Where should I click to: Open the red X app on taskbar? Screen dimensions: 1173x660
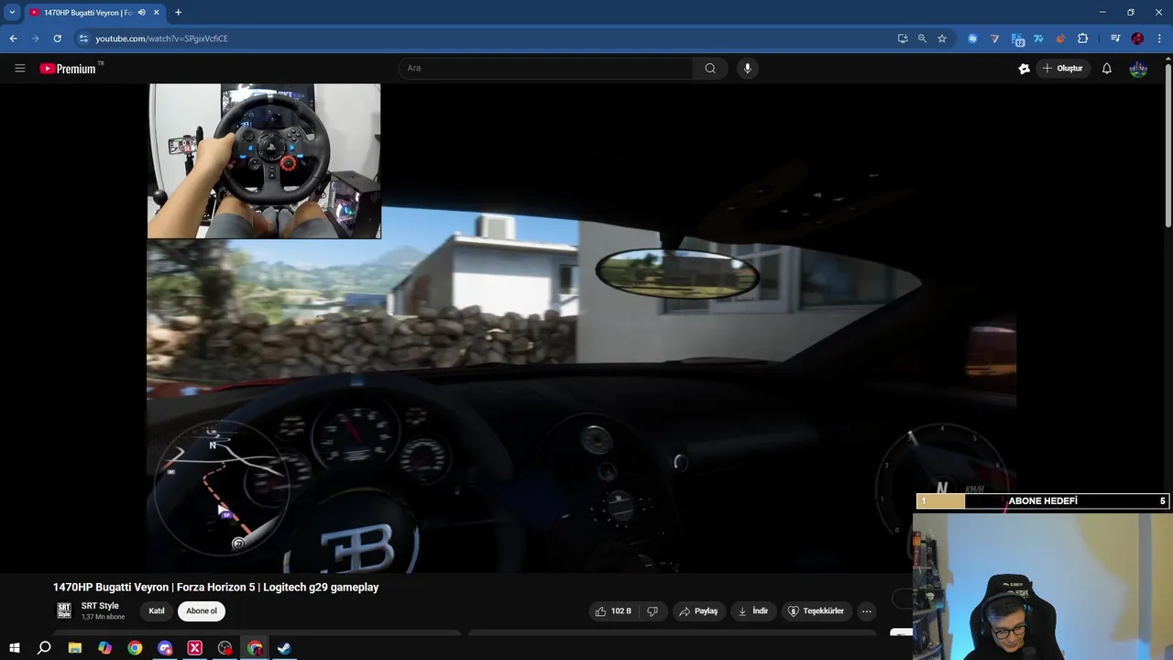pos(195,648)
